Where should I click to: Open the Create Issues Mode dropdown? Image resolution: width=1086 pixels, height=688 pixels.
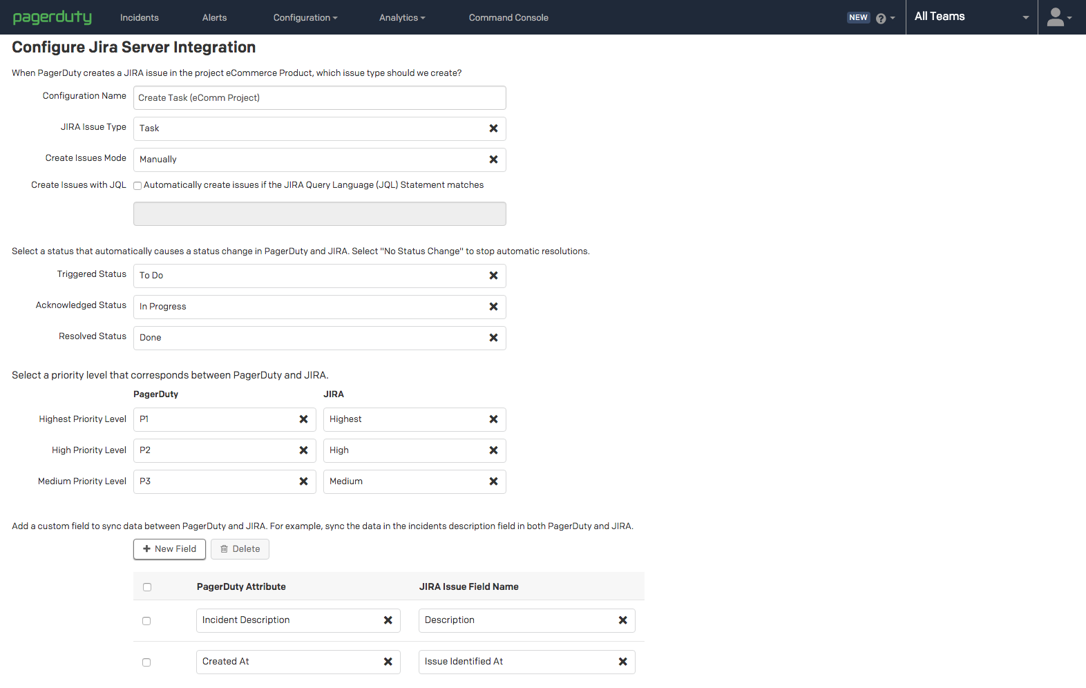319,160
